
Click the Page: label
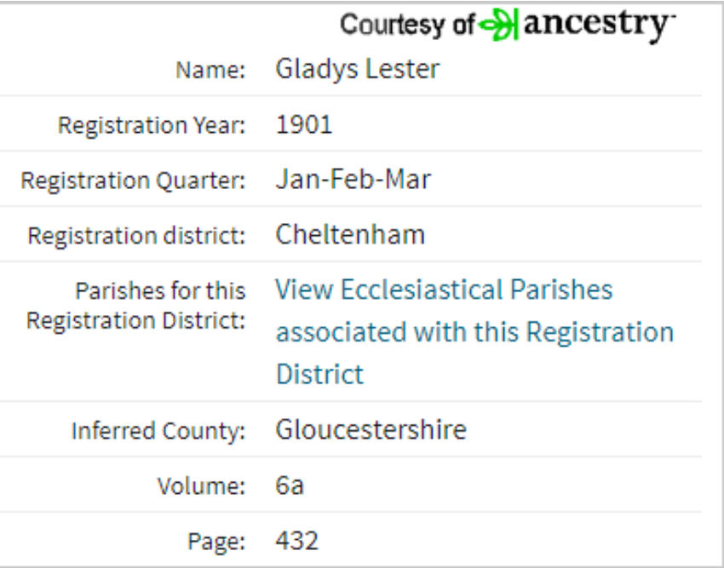coord(216,542)
